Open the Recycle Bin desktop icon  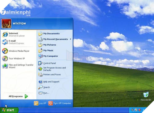tap(146, 95)
